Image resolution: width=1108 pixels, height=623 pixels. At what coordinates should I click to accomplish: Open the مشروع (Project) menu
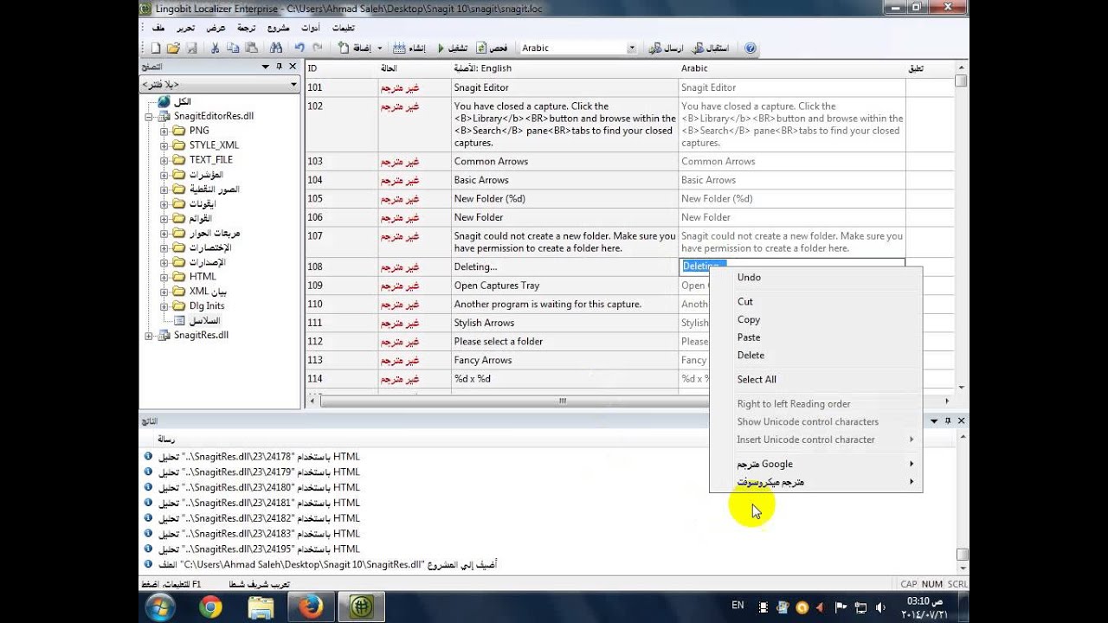[280, 28]
